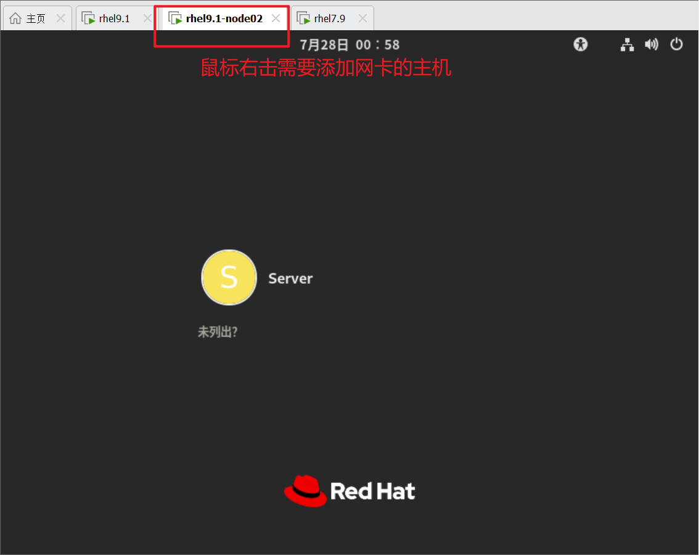Close the rhel9.1 tab
Image resolution: width=699 pixels, height=555 pixels.
click(x=147, y=18)
